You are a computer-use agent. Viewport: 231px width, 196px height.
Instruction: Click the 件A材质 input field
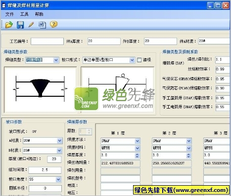214,41
